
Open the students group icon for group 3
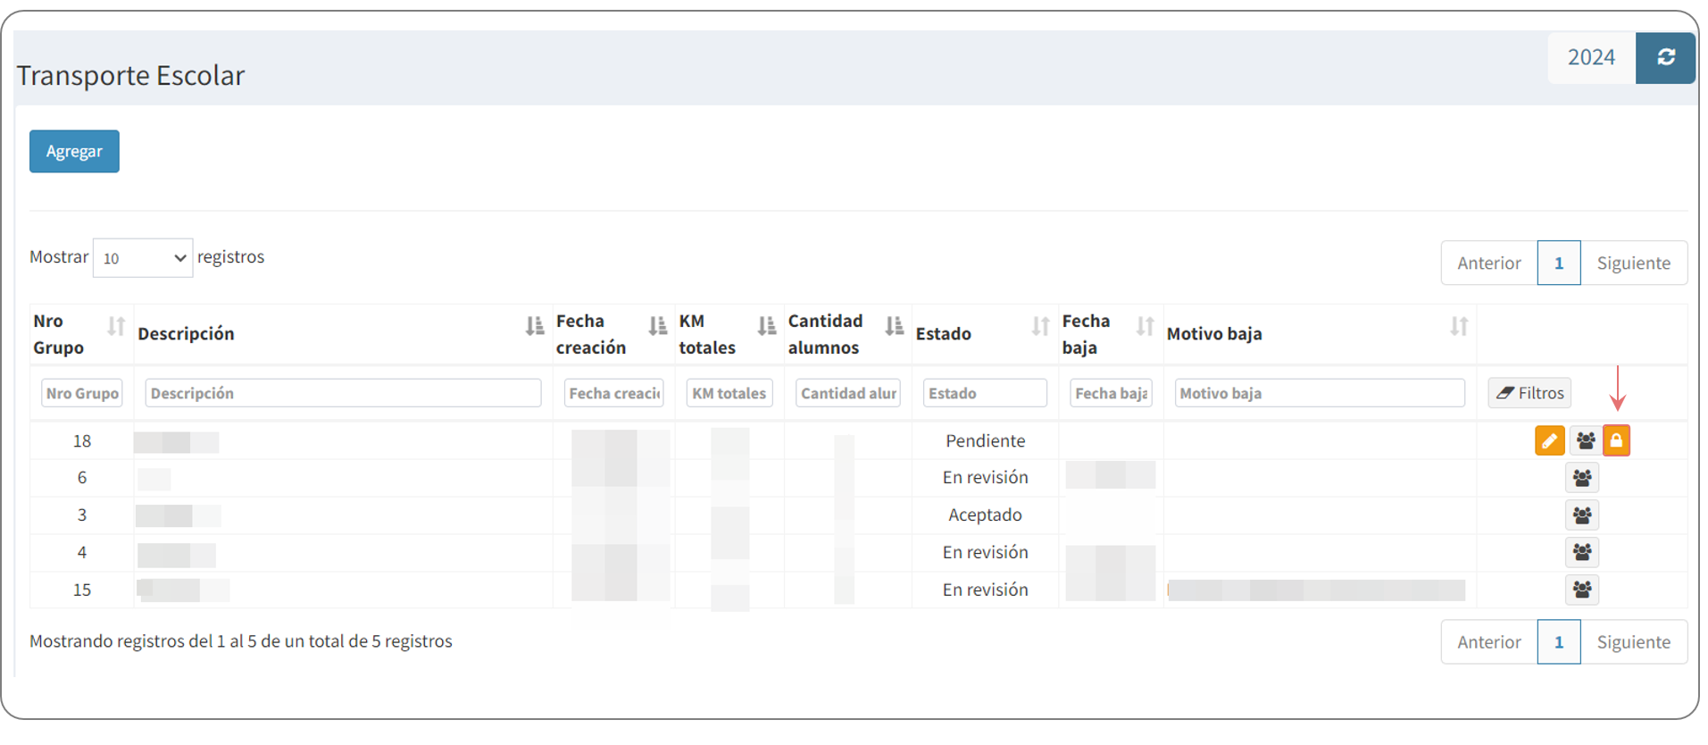click(1581, 515)
